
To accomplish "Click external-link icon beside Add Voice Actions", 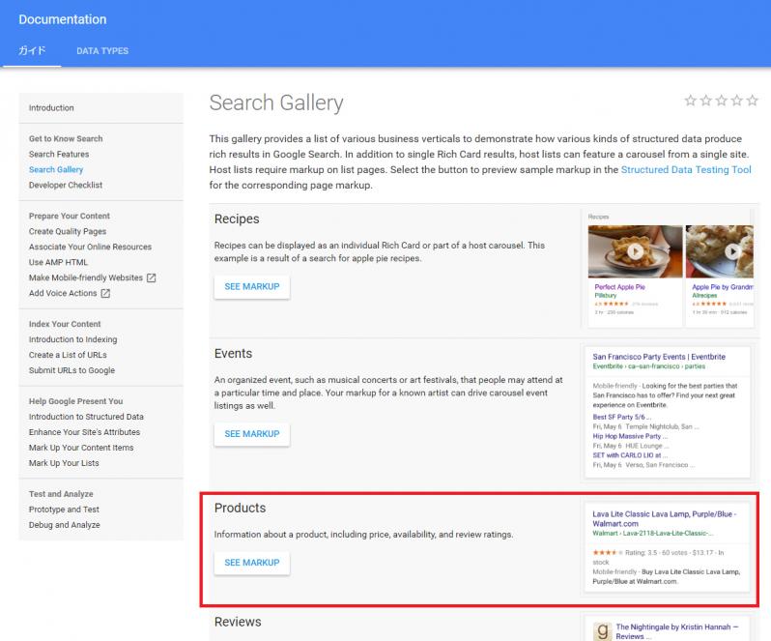I will pos(105,293).
